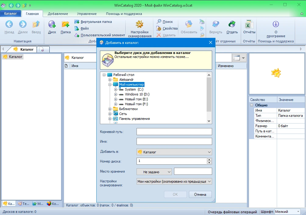Open the Добавить в dropdown
Image resolution: width=306 pixels, height=215 pixels.
tap(174, 152)
